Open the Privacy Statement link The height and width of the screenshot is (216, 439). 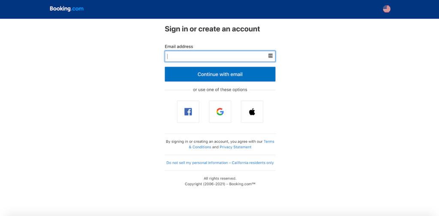click(x=235, y=147)
